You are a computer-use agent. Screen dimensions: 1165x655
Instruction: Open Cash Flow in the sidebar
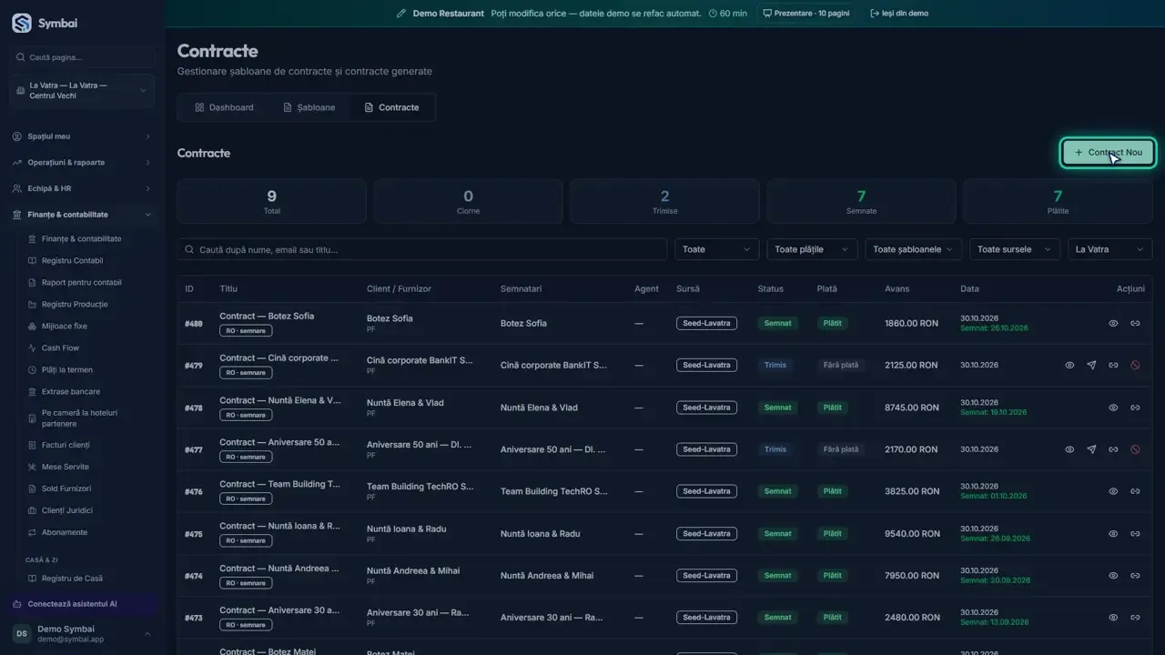tap(60, 348)
